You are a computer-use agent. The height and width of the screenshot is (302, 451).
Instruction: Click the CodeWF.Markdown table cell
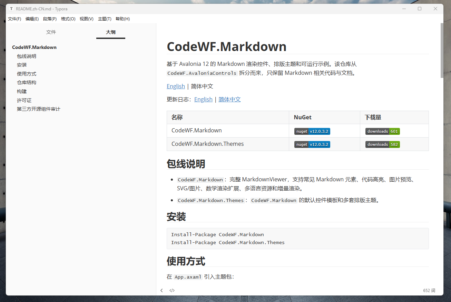pos(228,131)
